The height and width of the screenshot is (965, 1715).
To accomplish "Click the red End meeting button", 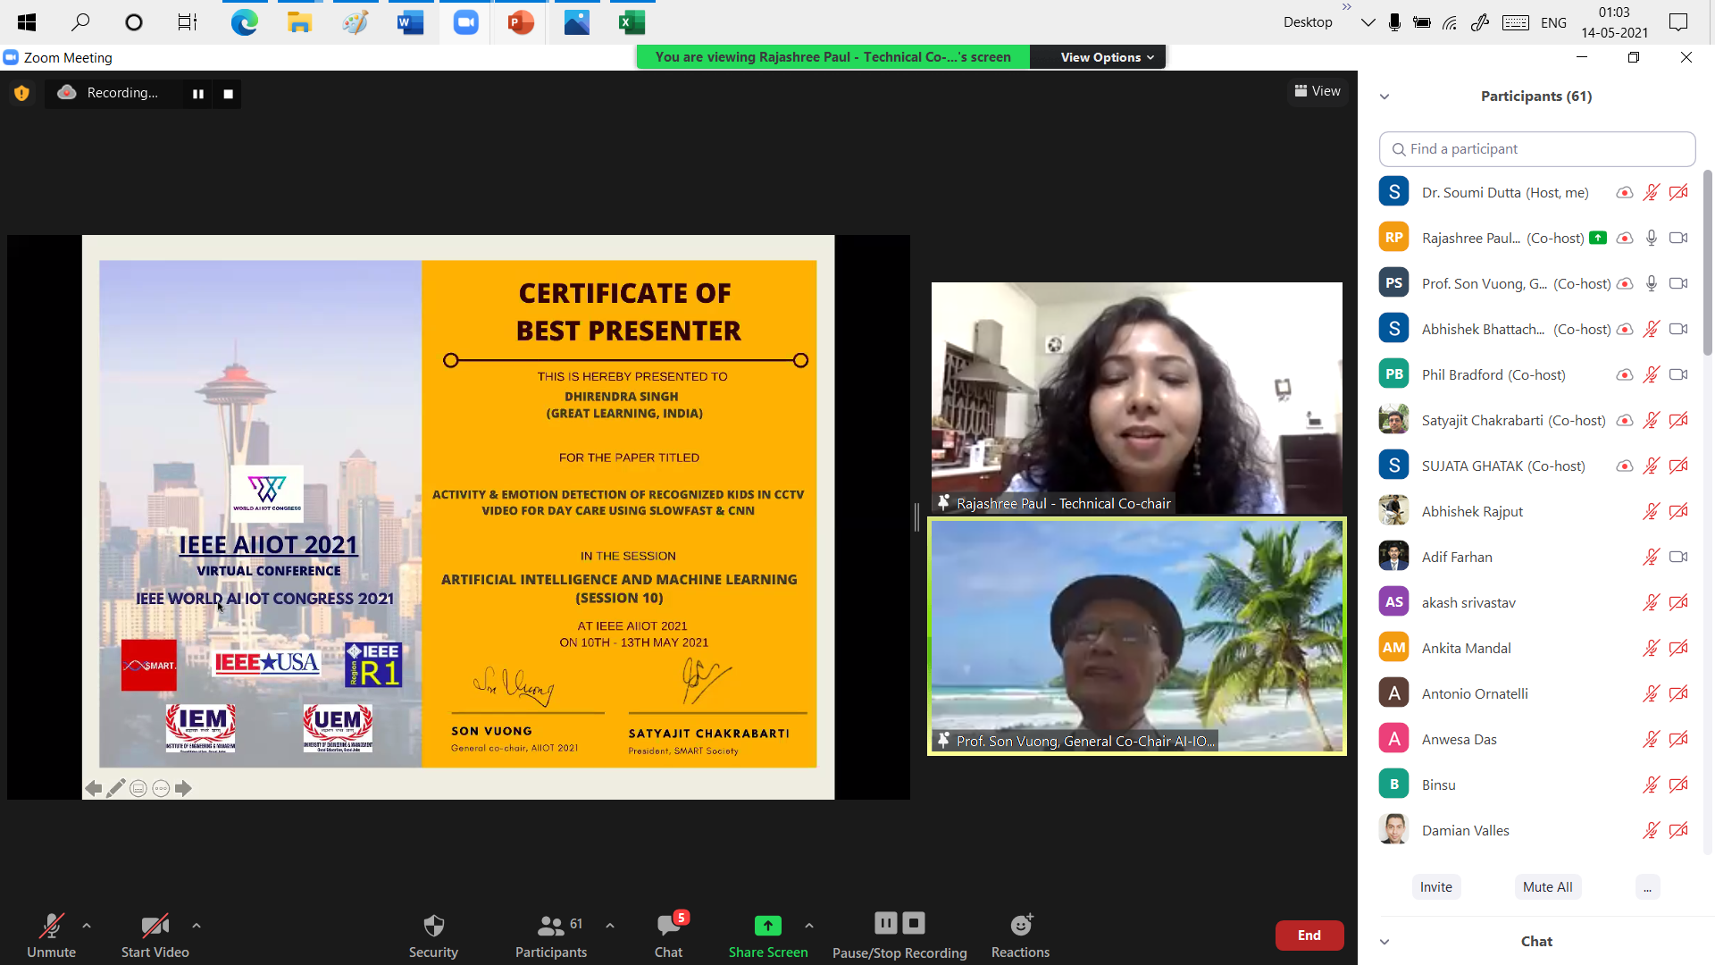I will tap(1309, 935).
